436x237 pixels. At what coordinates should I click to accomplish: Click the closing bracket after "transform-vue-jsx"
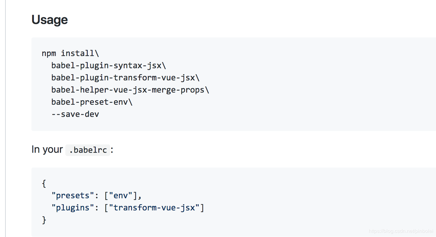[x=202, y=208]
